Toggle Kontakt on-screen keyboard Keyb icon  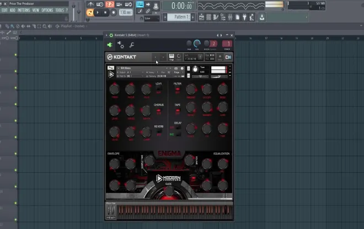pyautogui.click(x=172, y=57)
